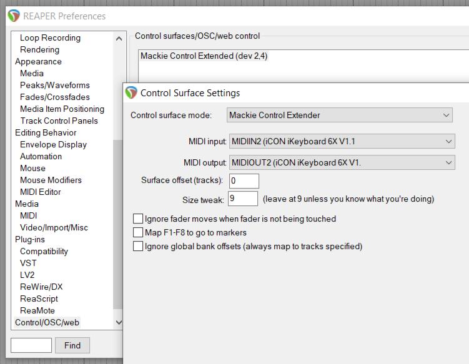Go to ReaScript preferences section
469x364 pixels.
click(39, 299)
